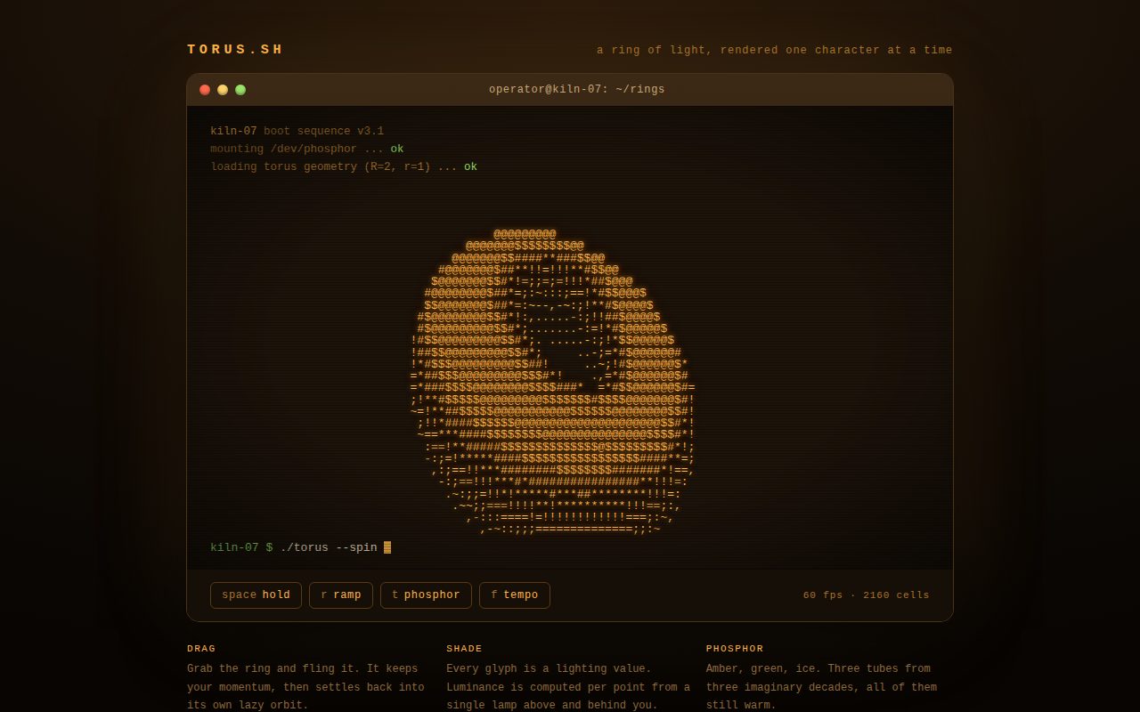
Task: Click the operator@kiln-07: ~/rings title
Action: (576, 89)
